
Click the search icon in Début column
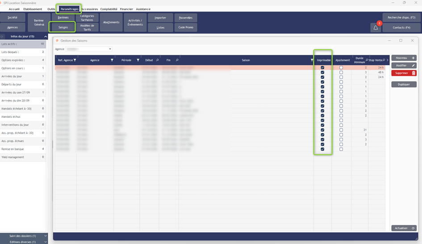coord(158,60)
